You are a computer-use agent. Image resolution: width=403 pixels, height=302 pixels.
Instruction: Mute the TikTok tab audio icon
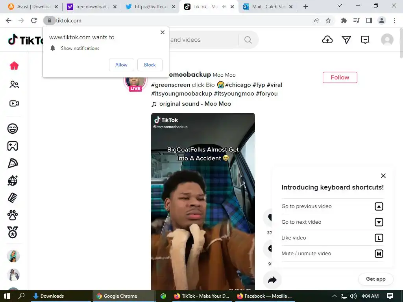[224, 7]
